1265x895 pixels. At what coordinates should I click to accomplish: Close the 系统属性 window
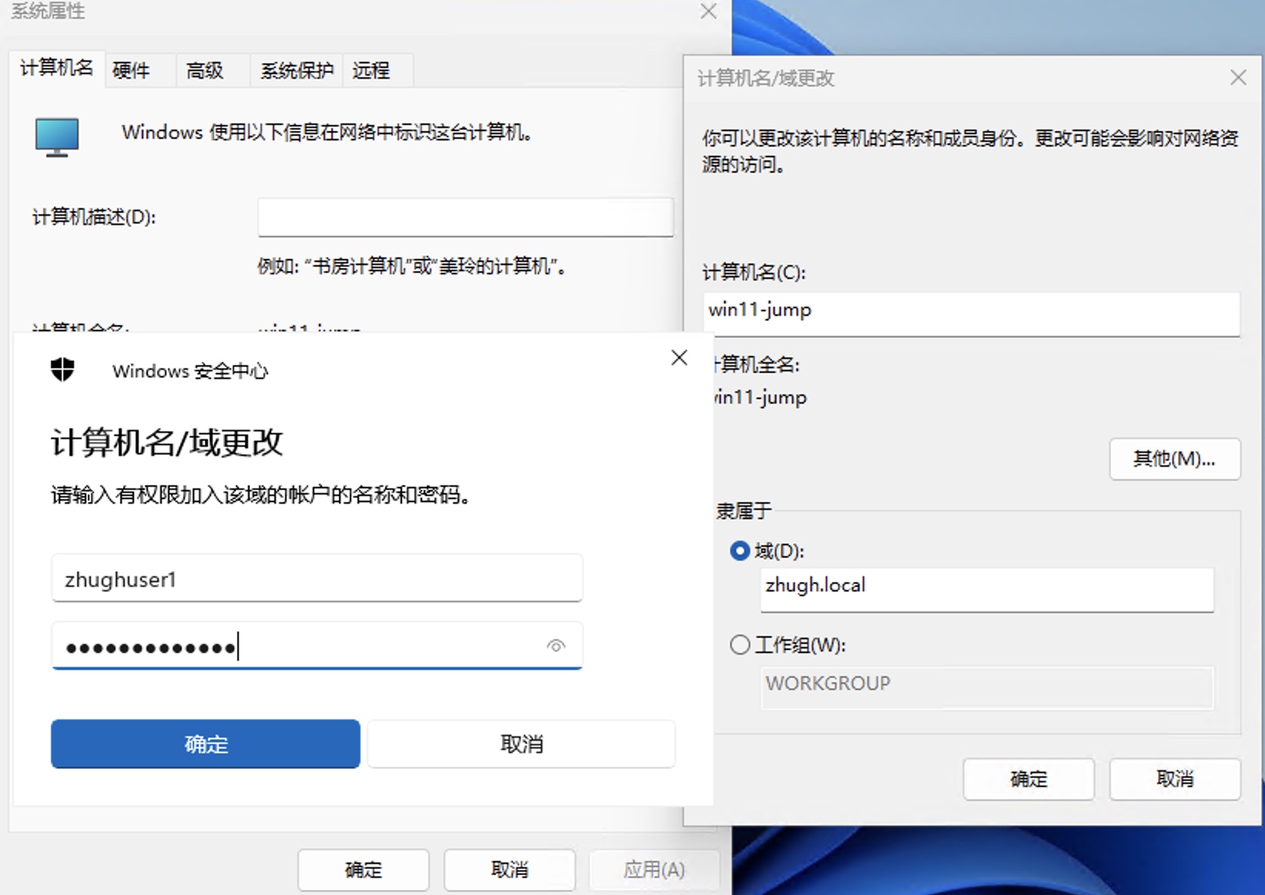(708, 11)
